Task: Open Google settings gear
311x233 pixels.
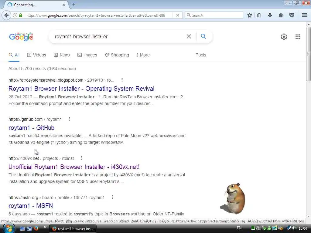Action: click(284, 37)
